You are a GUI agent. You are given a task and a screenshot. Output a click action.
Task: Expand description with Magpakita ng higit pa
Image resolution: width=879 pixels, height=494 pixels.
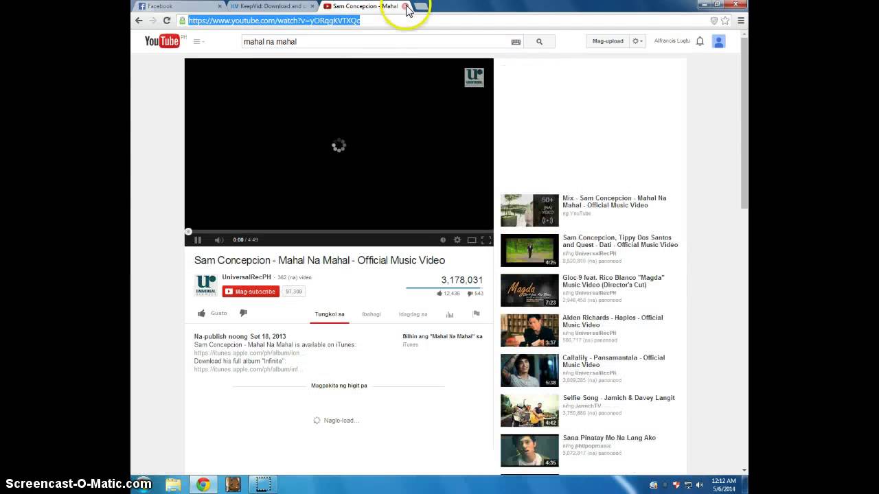point(339,386)
